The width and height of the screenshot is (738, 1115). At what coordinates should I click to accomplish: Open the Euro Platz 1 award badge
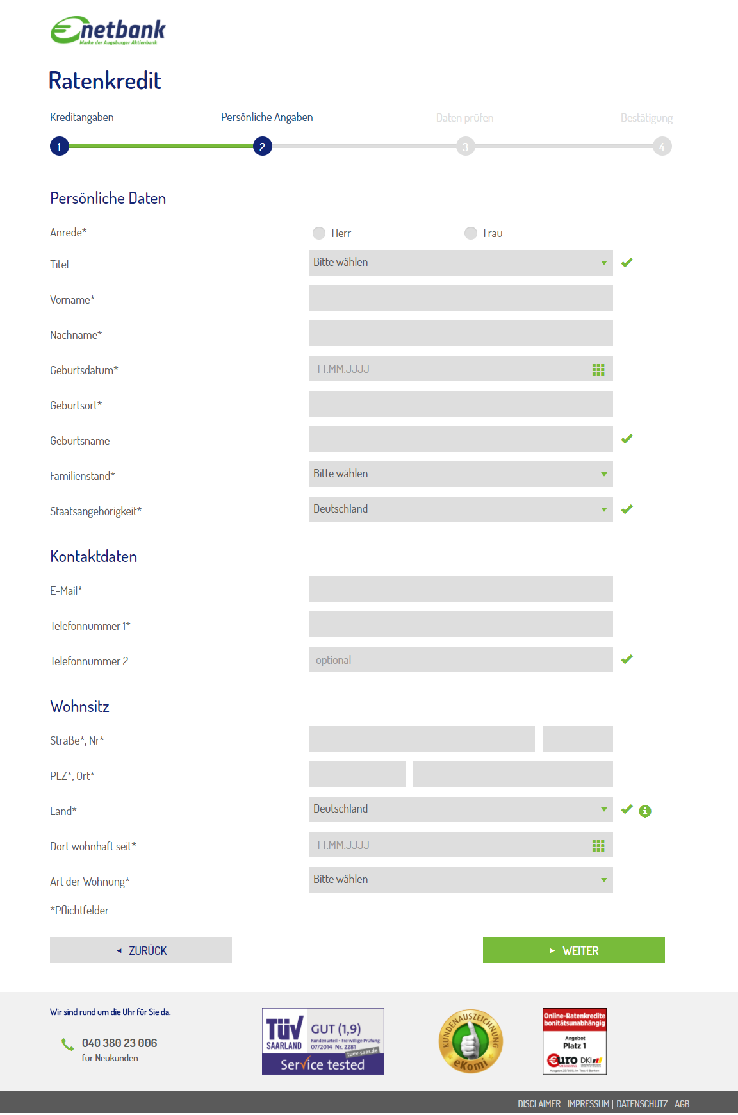point(575,1041)
